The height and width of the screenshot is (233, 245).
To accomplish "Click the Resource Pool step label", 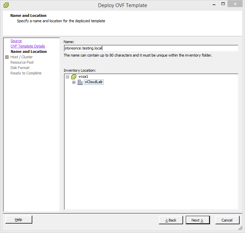I will tap(22, 62).
